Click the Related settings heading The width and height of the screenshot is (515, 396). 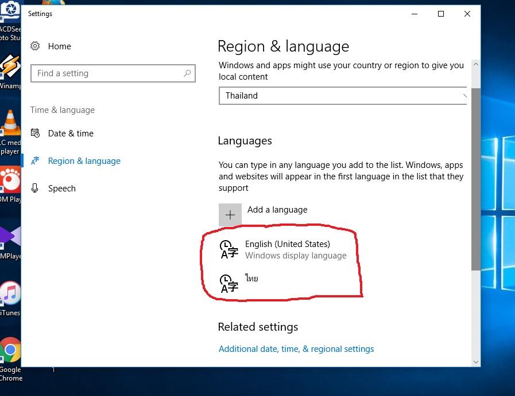(x=258, y=327)
